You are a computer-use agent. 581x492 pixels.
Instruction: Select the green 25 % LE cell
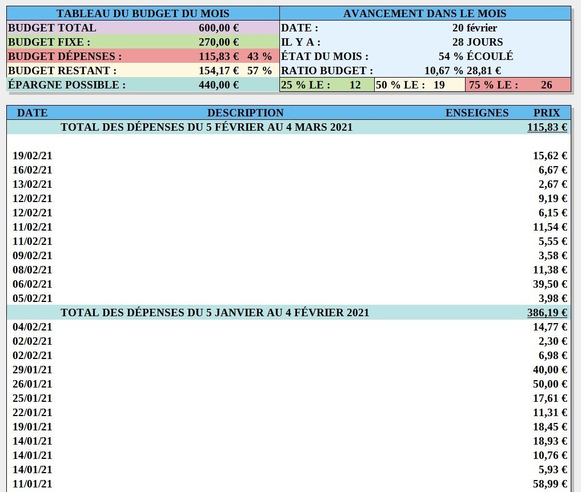coord(327,85)
